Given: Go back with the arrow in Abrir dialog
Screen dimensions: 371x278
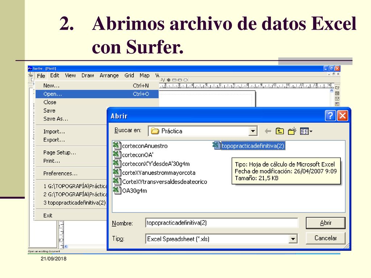Looking at the screenshot, I should (268, 131).
